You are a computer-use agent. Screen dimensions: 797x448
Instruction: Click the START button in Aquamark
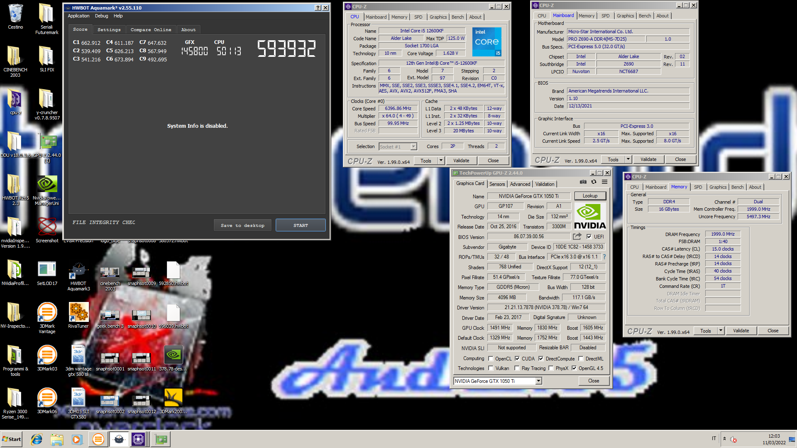tap(301, 225)
